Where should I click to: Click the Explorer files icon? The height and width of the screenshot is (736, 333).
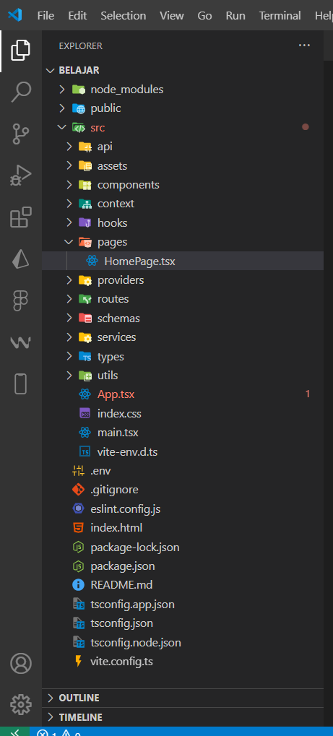click(x=21, y=49)
